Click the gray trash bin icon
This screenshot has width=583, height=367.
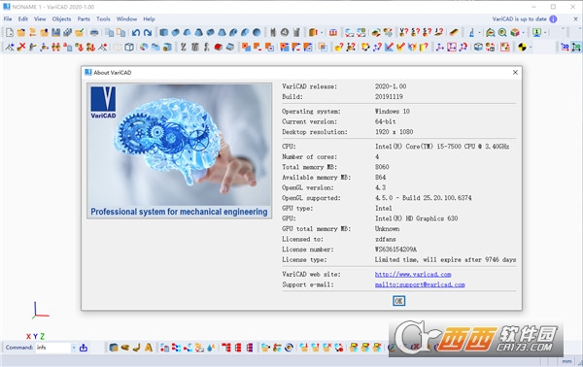[296, 33]
